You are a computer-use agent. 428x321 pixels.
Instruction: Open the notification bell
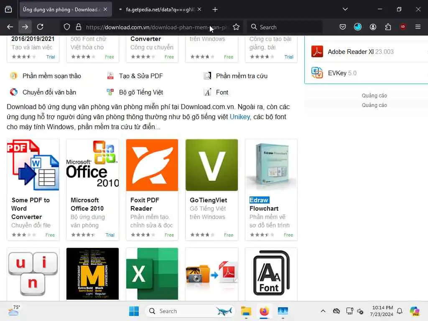[400, 311]
